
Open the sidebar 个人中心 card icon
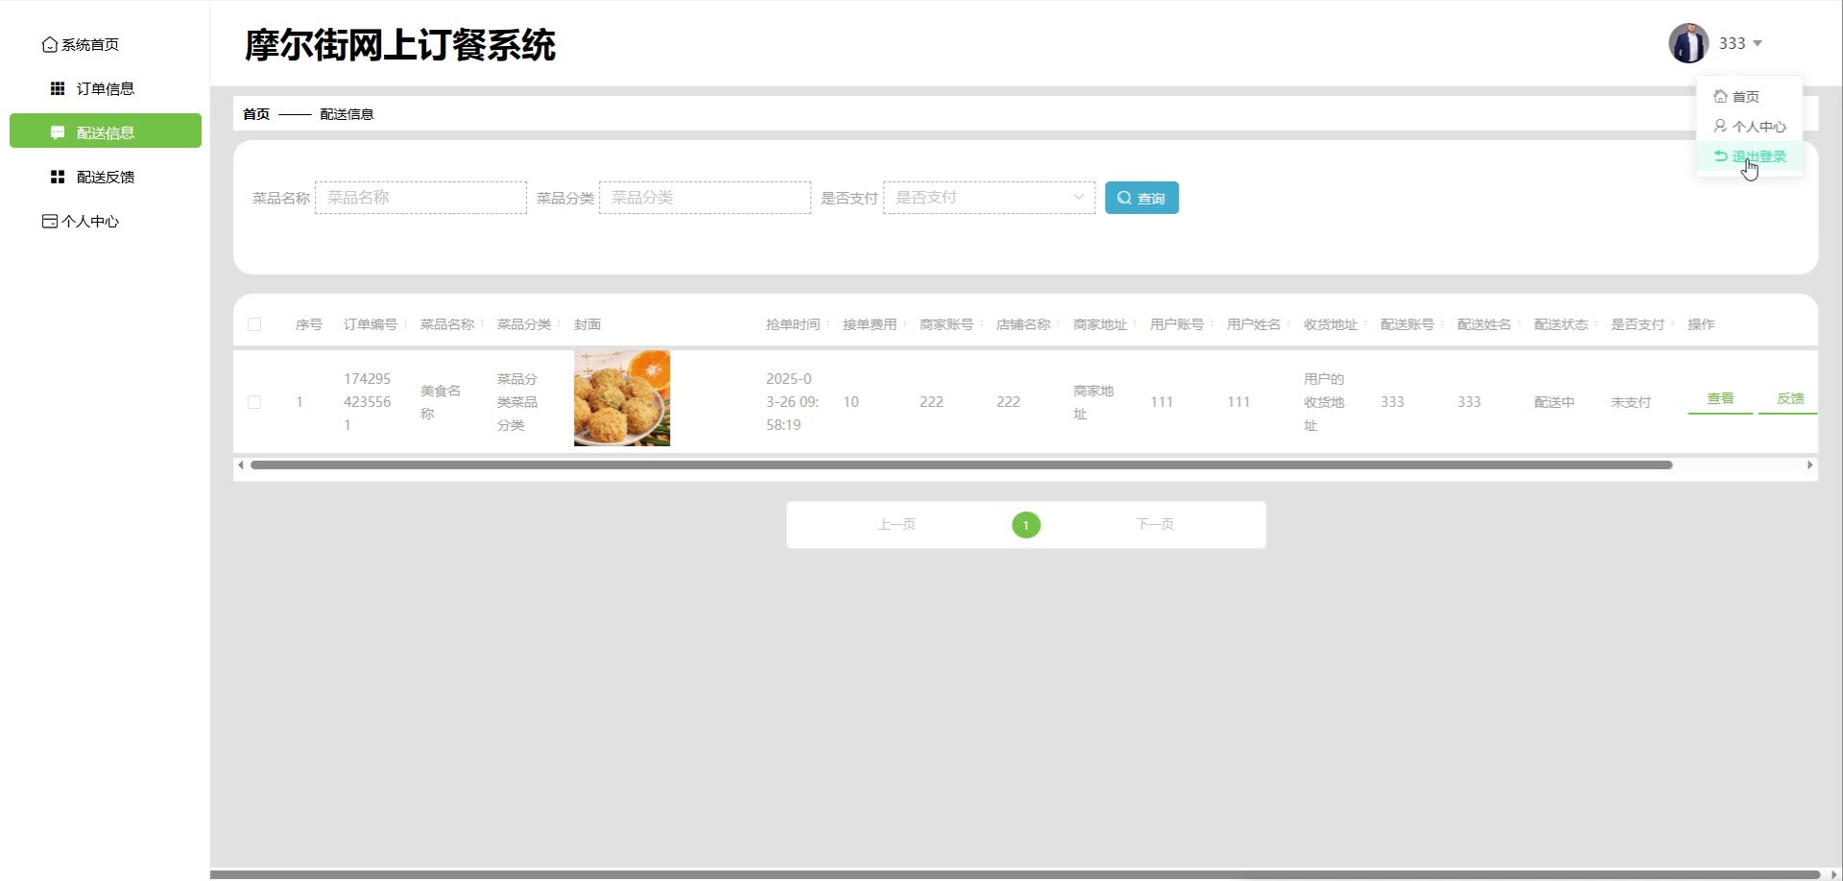50,222
